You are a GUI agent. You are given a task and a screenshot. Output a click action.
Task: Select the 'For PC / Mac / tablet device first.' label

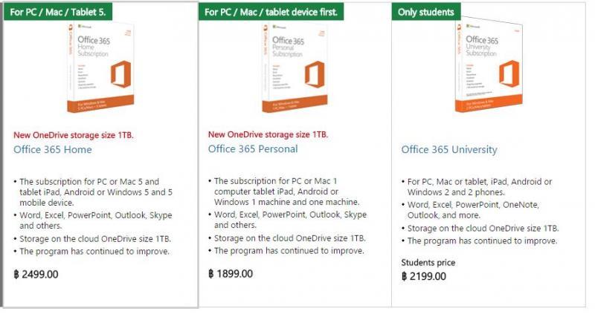[x=271, y=12]
